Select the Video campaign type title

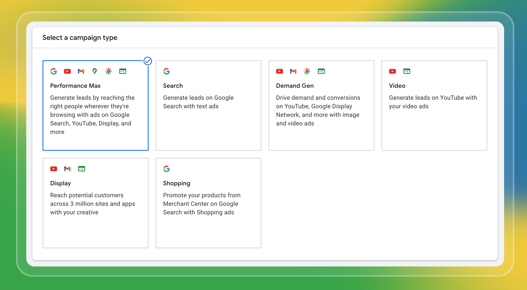[397, 86]
